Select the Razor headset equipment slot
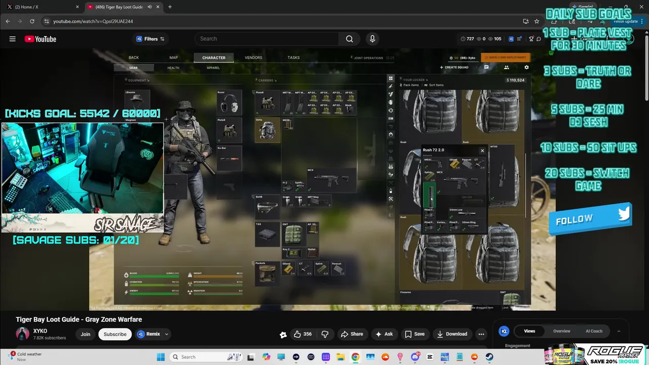The height and width of the screenshot is (365, 649). [x=229, y=103]
